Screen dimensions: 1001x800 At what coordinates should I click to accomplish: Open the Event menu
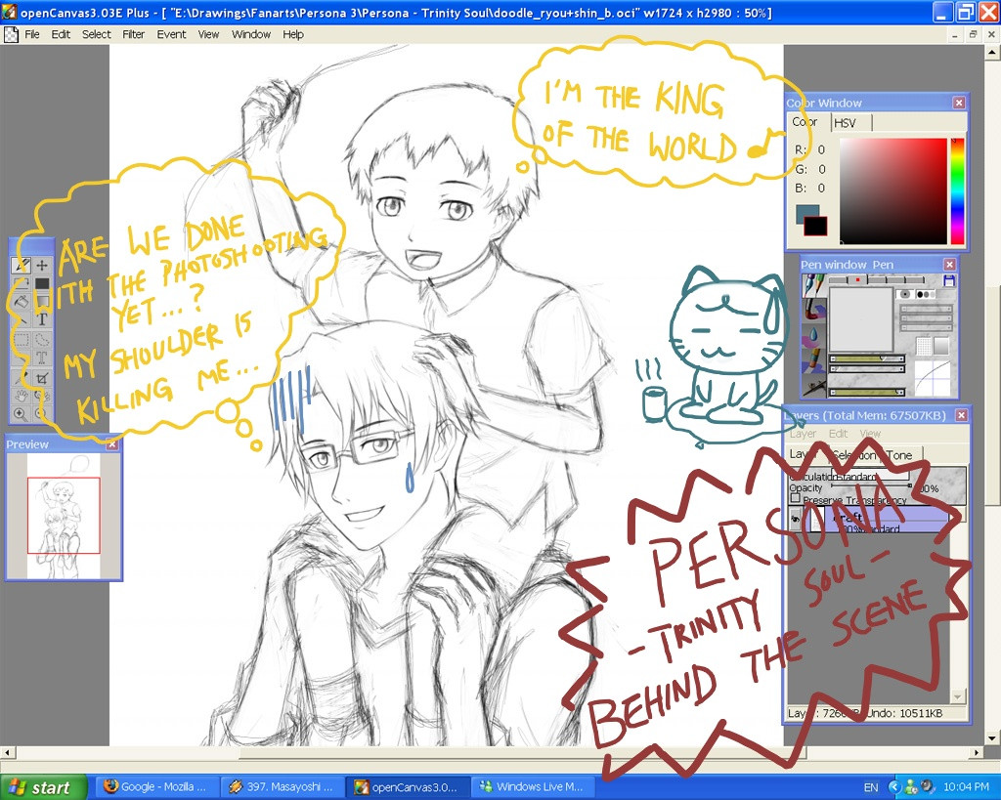click(x=172, y=34)
